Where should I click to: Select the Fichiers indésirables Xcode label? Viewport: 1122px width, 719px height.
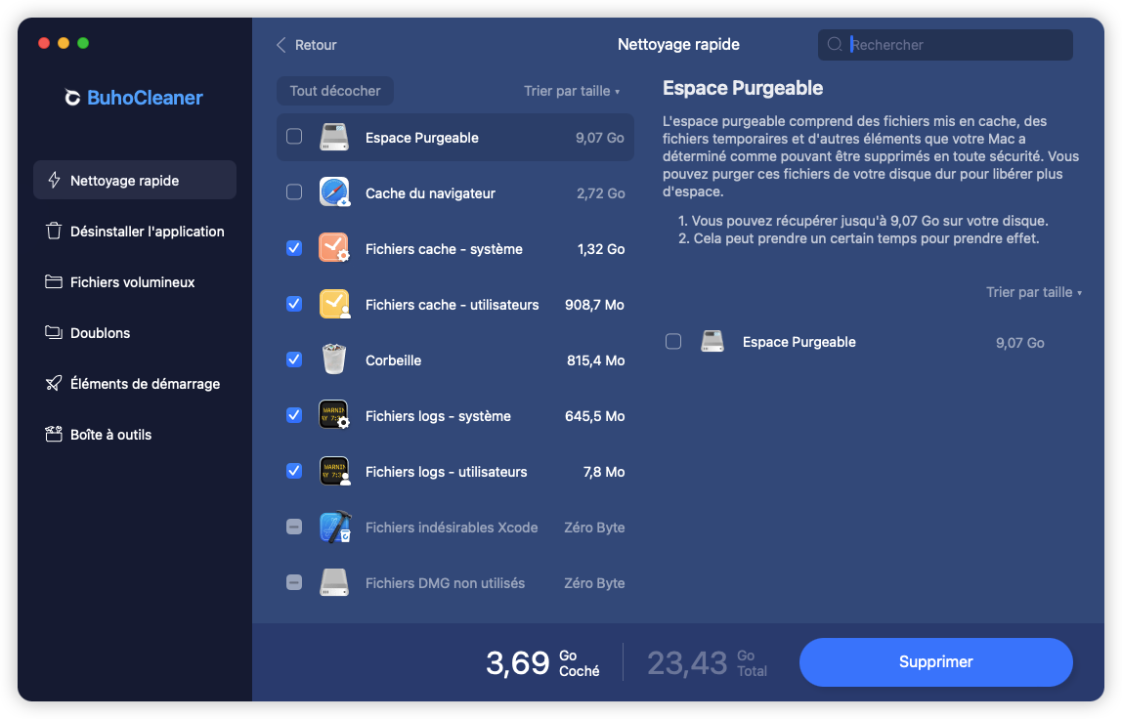pos(452,528)
